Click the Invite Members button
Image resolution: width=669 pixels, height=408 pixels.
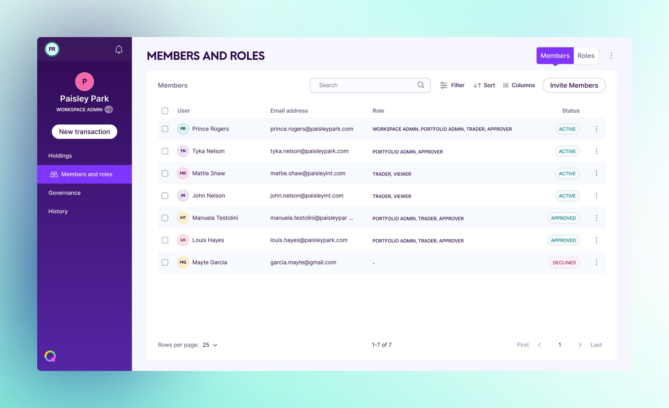click(574, 85)
